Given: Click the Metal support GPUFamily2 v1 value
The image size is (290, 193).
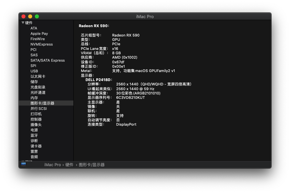Looking at the screenshot, I should pos(143,71).
